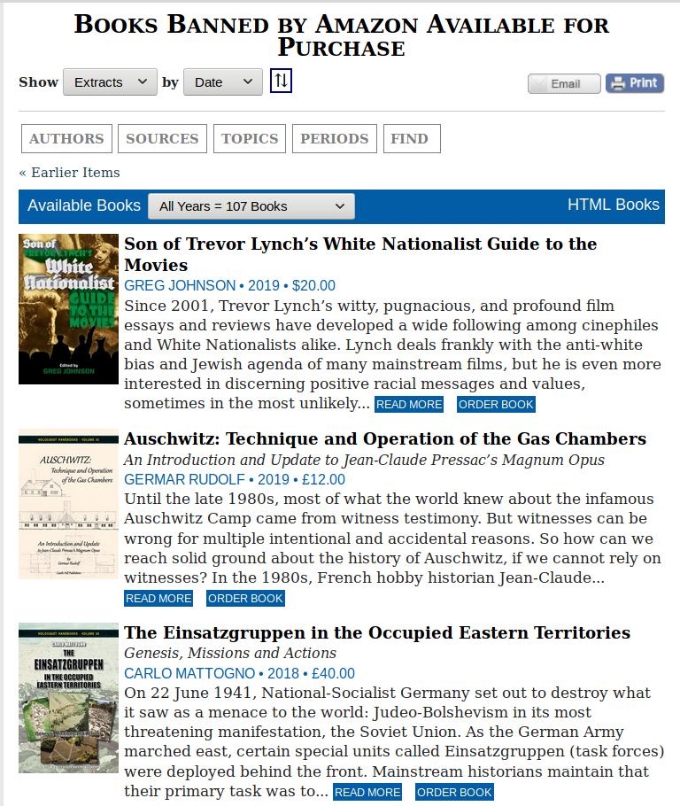This screenshot has width=680, height=806.
Task: Open the FIND tab
Action: click(x=412, y=139)
